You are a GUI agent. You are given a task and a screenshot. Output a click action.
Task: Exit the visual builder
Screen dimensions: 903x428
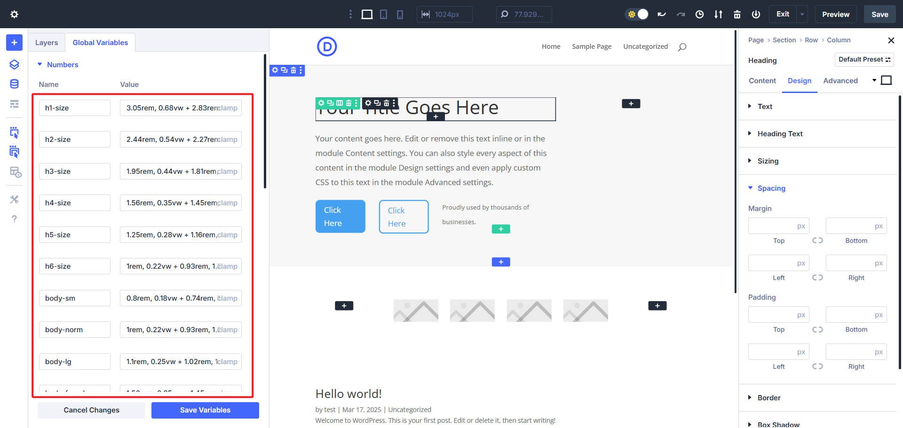point(783,14)
